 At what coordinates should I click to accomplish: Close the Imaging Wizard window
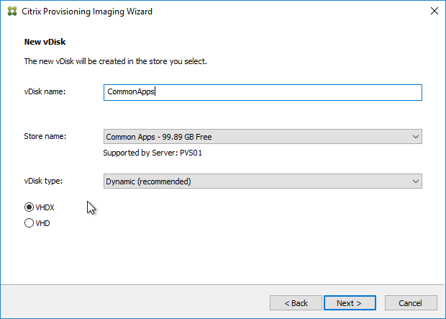pyautogui.click(x=434, y=11)
